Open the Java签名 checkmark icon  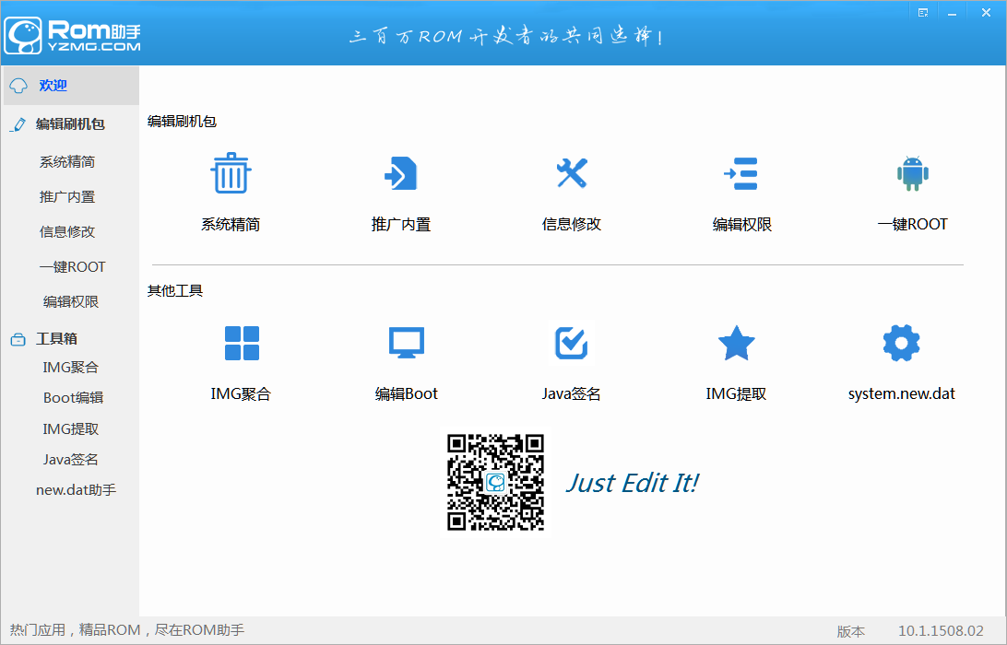coord(571,344)
